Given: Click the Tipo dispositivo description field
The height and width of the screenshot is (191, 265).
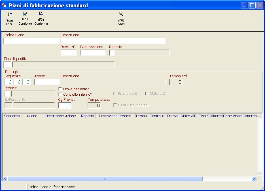Looking at the screenshot, I should click(x=63, y=65).
